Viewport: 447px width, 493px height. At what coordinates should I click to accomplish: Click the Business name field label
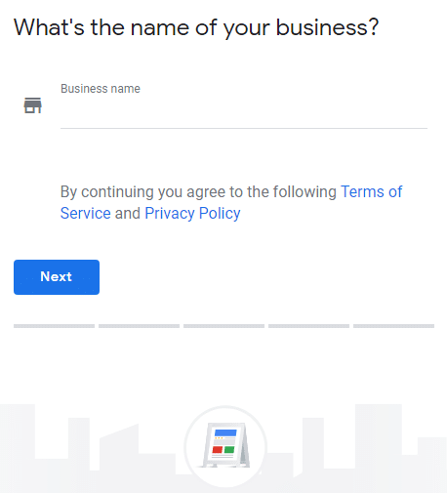pyautogui.click(x=101, y=89)
